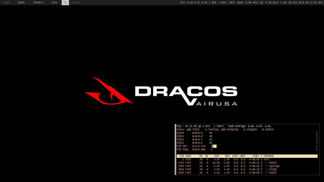Switch to the MAIN workspace
Image resolution: width=324 pixels, height=182 pixels.
click(x=7, y=3)
